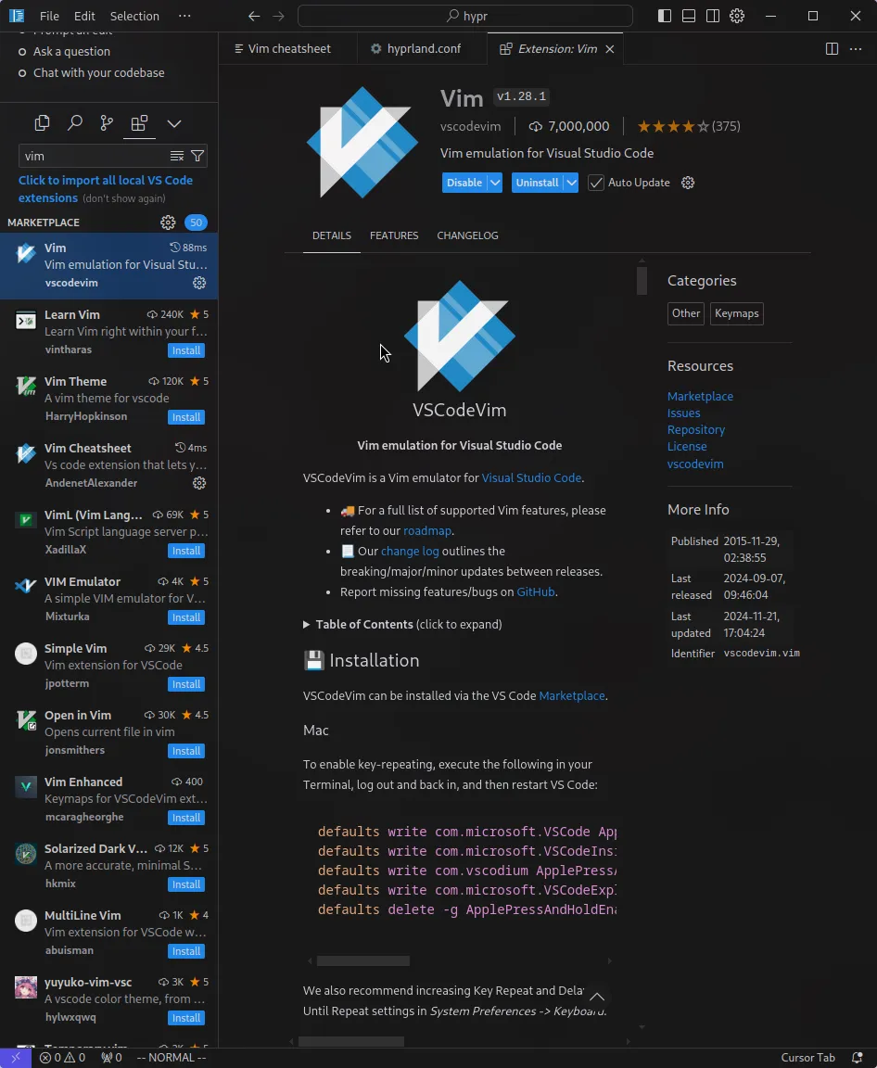The image size is (877, 1068).
Task: Switch to the hyprland.conf editor tab
Action: [423, 49]
